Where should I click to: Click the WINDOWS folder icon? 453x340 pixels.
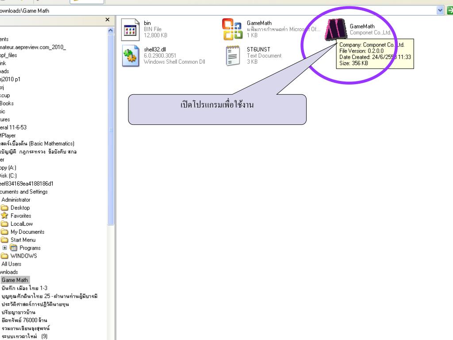click(x=4, y=256)
